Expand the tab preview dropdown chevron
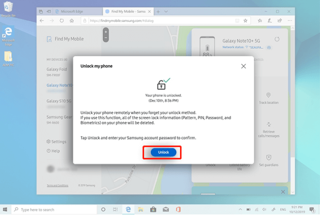Image resolution: width=320 pixels, height=216 pixels. coord(166,12)
